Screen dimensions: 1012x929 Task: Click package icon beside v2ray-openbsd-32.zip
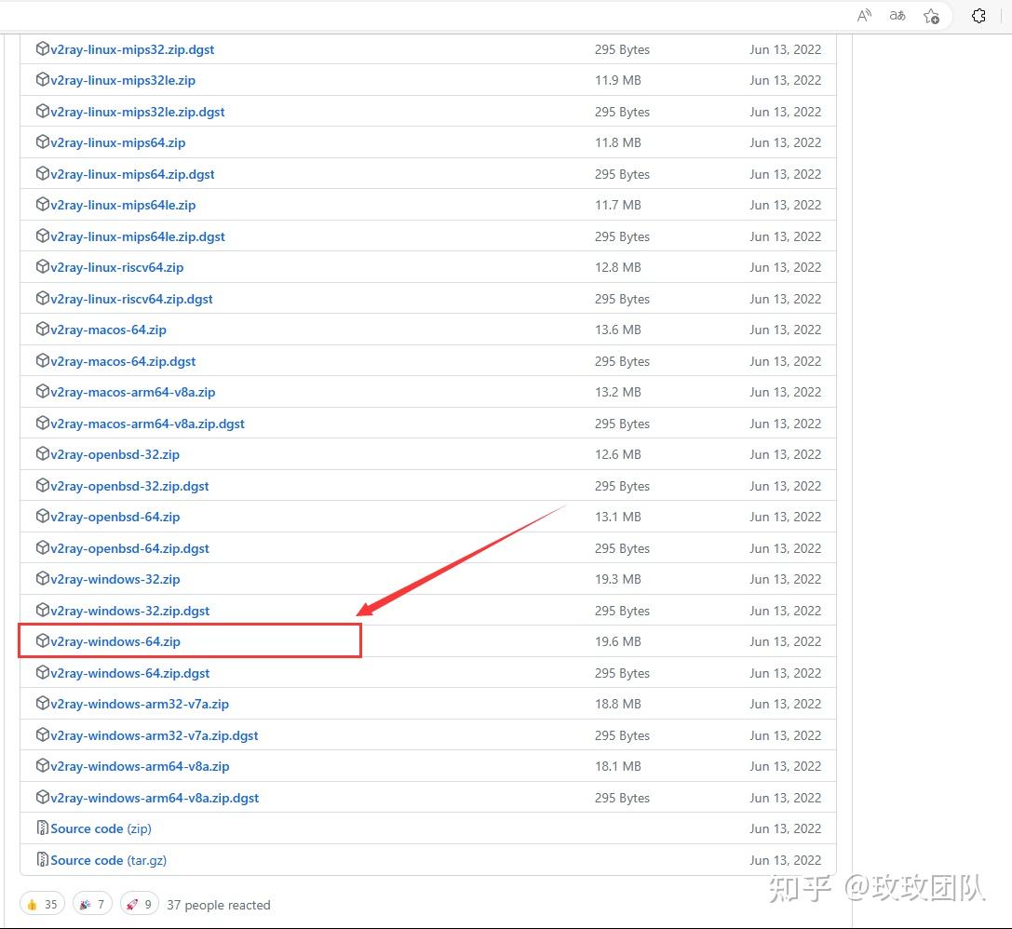point(43,453)
